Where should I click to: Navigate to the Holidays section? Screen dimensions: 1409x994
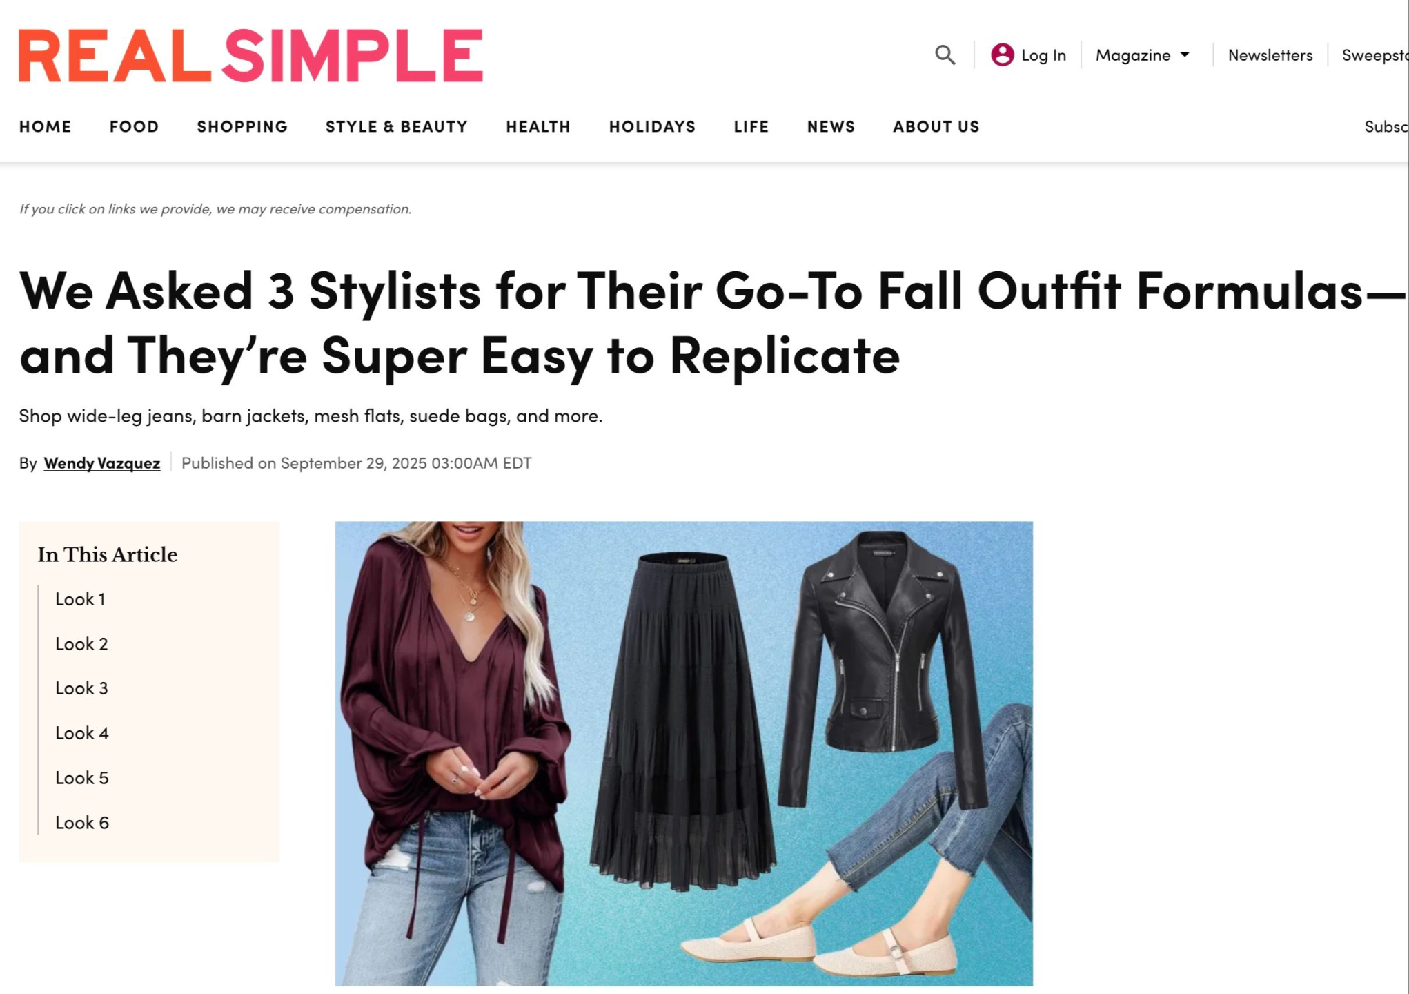[x=652, y=126]
